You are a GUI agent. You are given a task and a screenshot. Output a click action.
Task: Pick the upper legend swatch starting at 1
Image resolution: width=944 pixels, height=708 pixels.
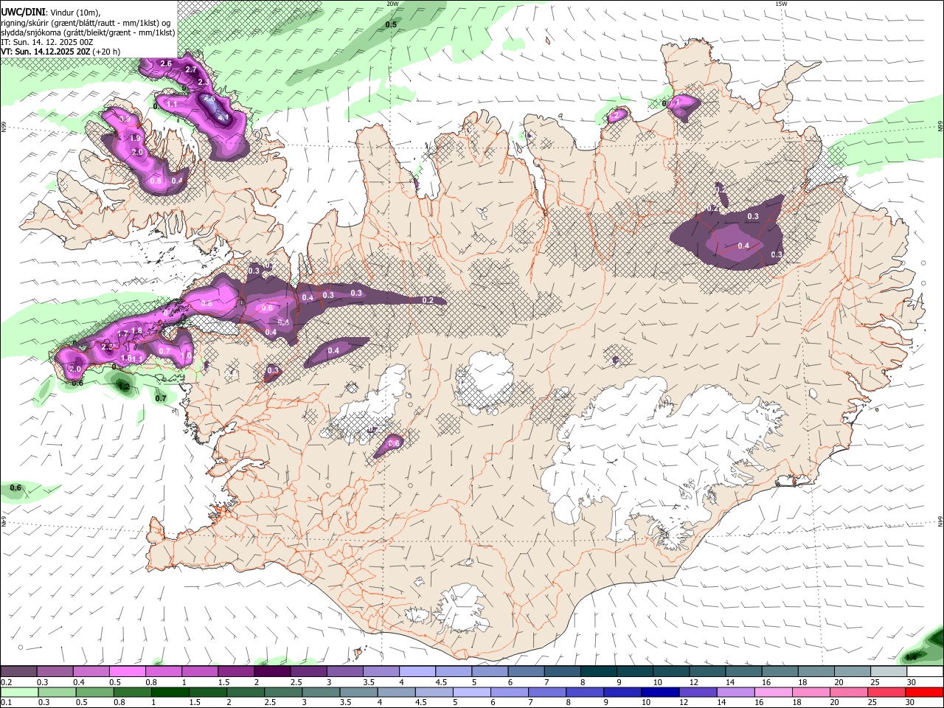[x=199, y=672]
